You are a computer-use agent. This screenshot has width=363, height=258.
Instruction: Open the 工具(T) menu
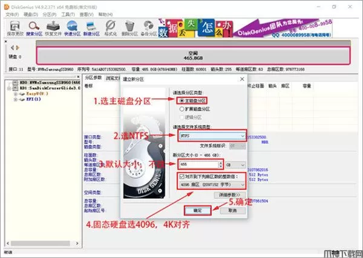tap(68, 15)
